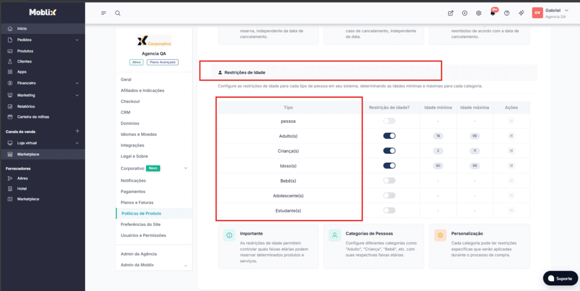Click the Clientes sidebar icon
The height and width of the screenshot is (291, 580).
(10, 61)
